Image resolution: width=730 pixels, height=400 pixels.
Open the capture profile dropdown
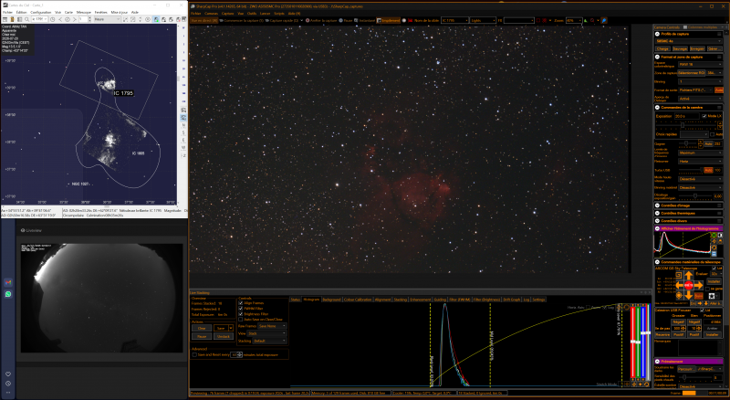pos(689,41)
